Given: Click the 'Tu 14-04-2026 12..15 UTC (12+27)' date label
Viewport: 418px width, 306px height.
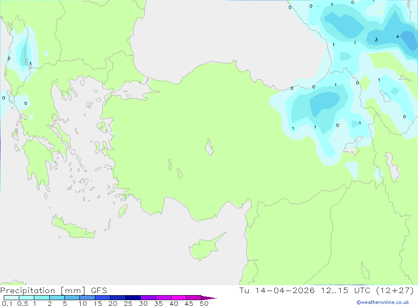Looking at the screenshot, I should (x=326, y=290).
